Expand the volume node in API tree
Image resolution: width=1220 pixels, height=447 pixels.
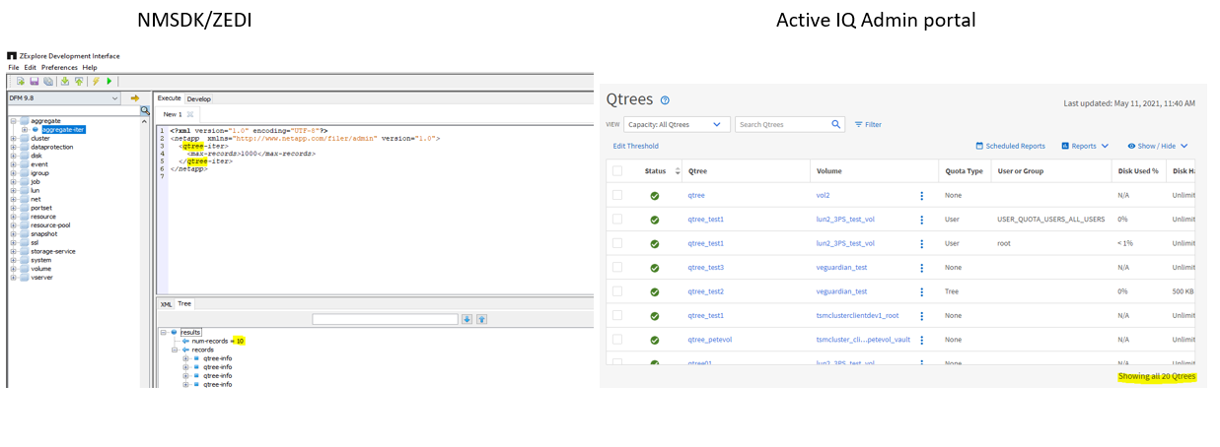(13, 269)
